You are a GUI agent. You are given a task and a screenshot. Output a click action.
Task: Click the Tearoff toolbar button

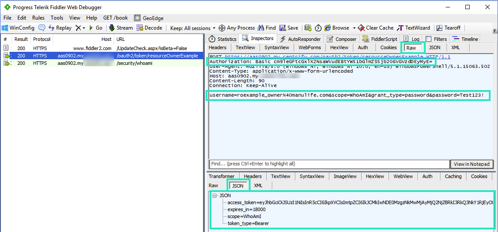pos(448,28)
